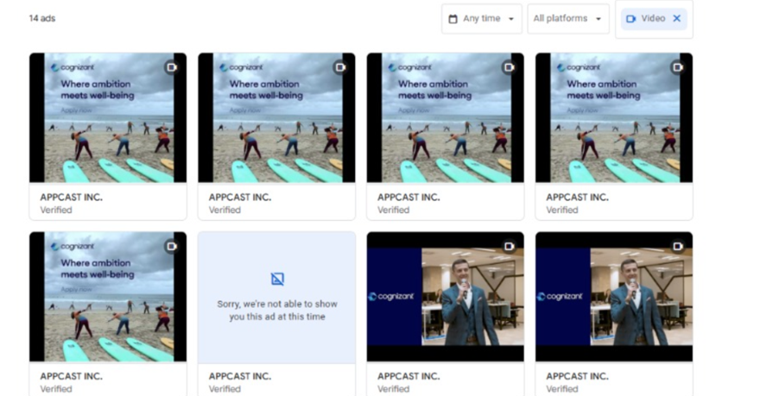The image size is (760, 396).
Task: Click the video badge on fourth top-row ad
Action: 678,67
